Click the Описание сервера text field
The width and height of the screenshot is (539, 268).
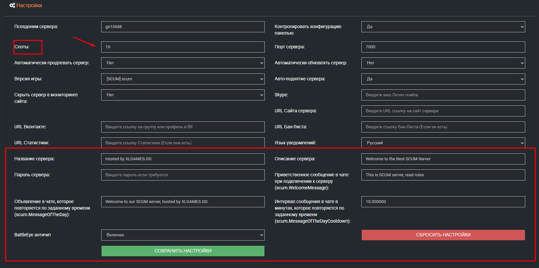pos(443,159)
